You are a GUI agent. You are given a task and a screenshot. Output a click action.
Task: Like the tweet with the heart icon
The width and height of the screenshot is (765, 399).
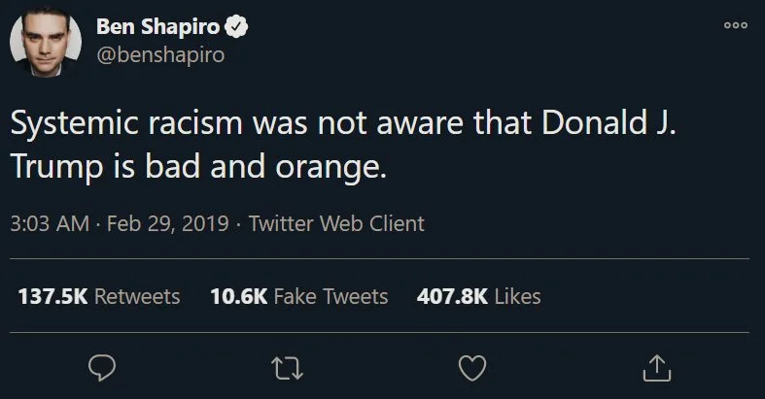pyautogui.click(x=471, y=367)
